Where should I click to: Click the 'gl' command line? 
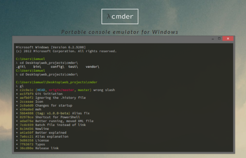click(x=20, y=86)
